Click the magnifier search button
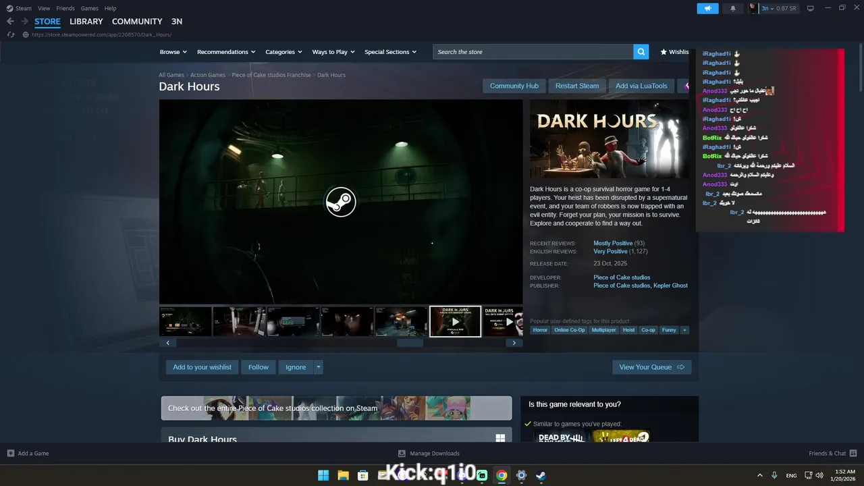This screenshot has height=486, width=864. (x=641, y=52)
